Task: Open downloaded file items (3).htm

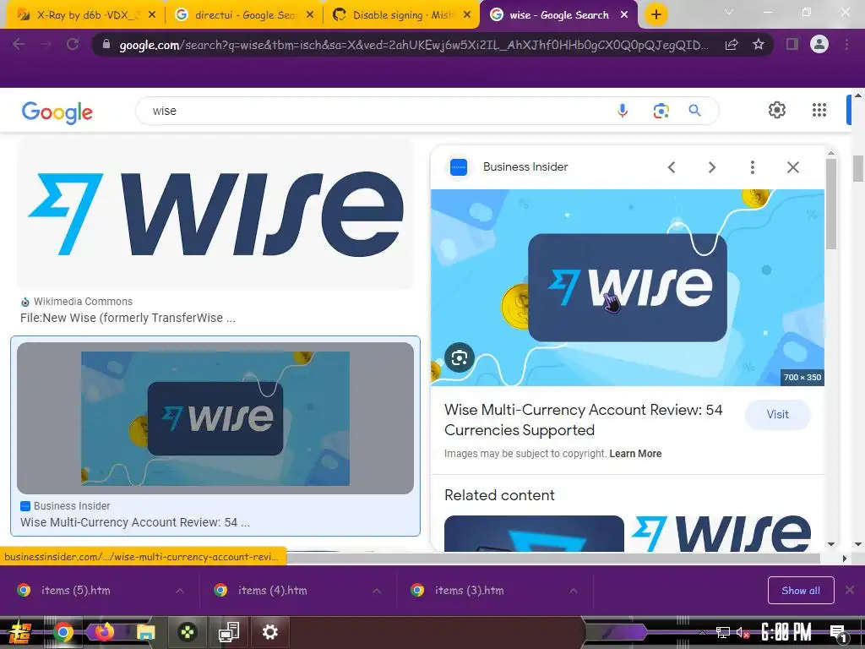Action: pos(469,591)
